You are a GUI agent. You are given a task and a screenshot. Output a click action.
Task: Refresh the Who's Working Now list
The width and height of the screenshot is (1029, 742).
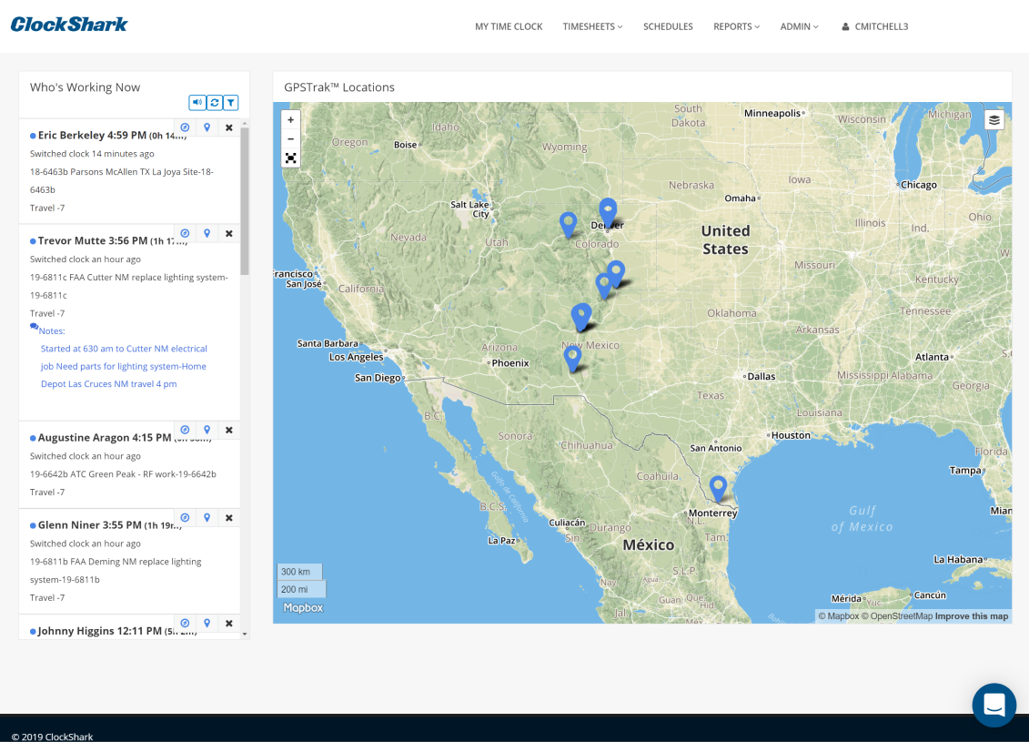(x=214, y=103)
